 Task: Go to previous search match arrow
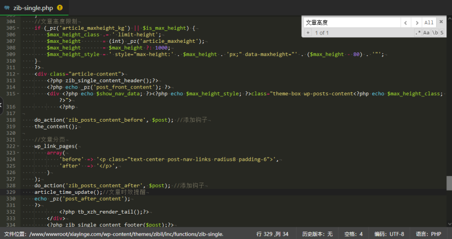[x=406, y=23]
